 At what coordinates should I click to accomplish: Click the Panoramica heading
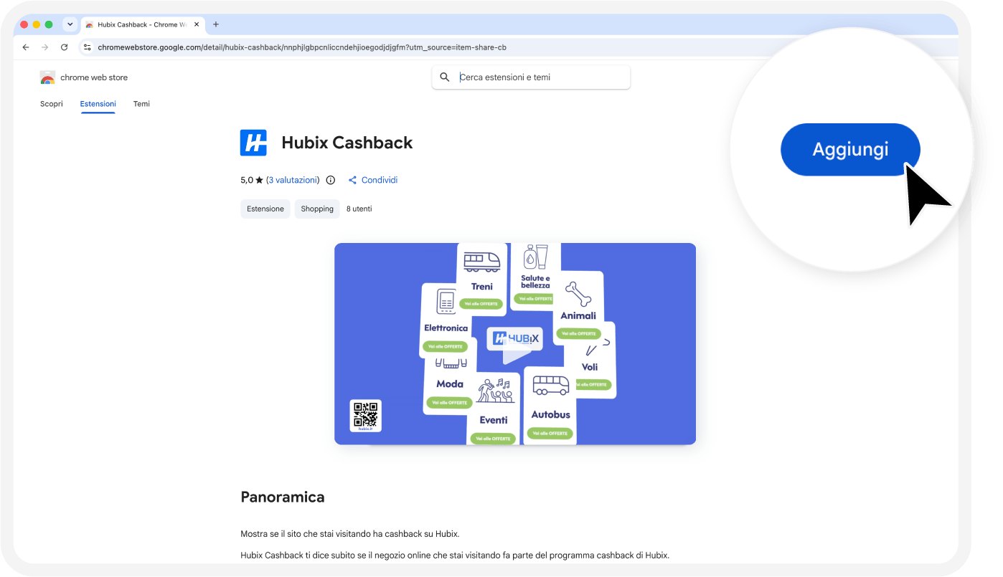(283, 497)
